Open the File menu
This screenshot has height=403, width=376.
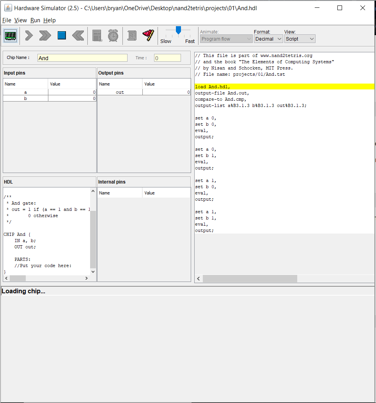pos(7,20)
